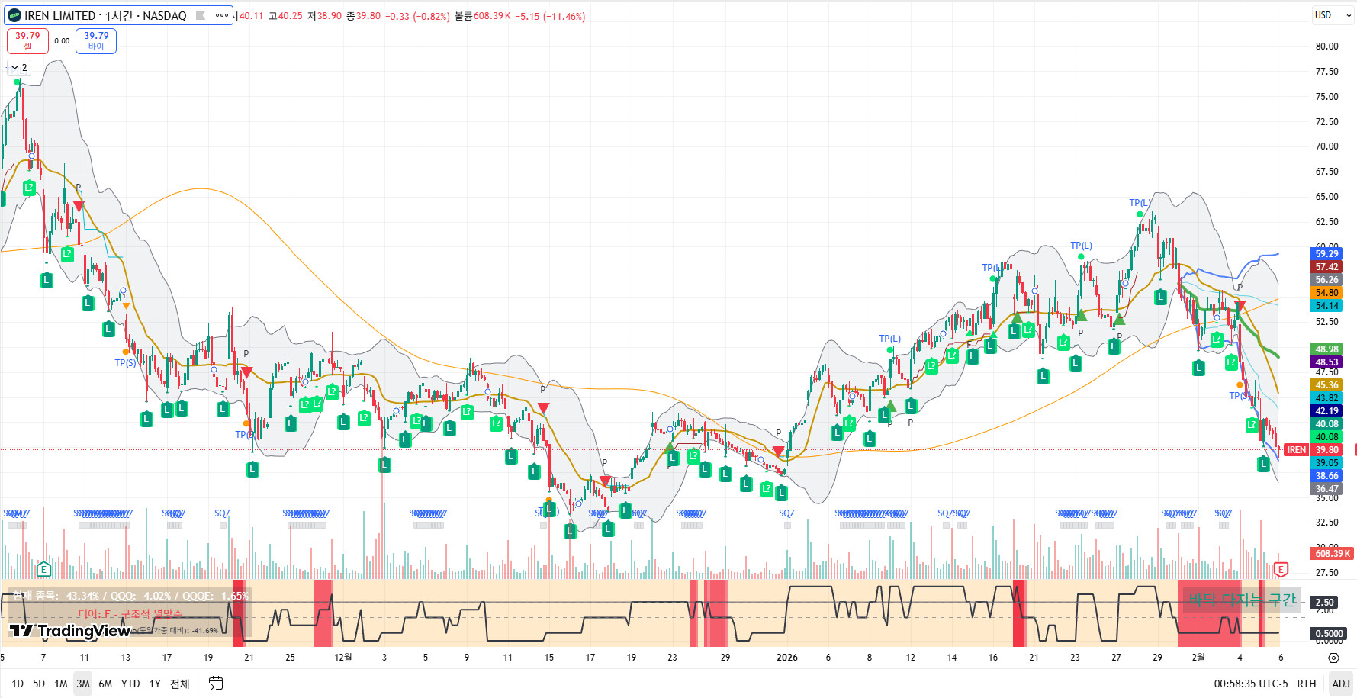Click the navy 42.19 price label

pos(1326,411)
